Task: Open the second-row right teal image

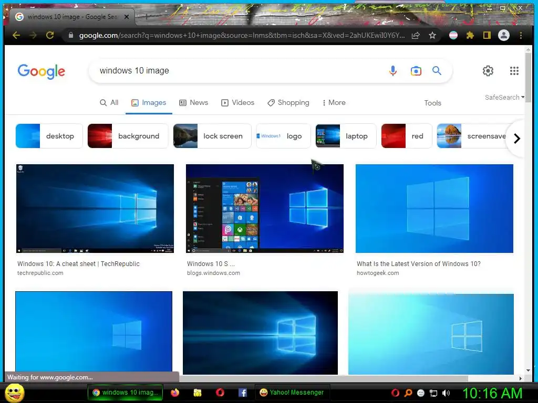Action: pyautogui.click(x=431, y=334)
